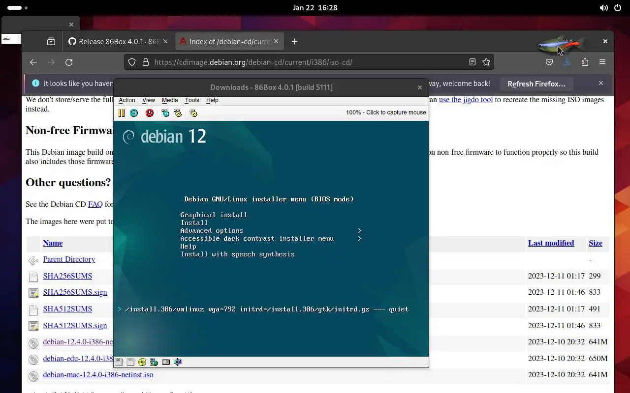The height and width of the screenshot is (393, 630).
Task: Send Ctrl+Alt+Esc via the toolbar icon
Action: click(178, 113)
